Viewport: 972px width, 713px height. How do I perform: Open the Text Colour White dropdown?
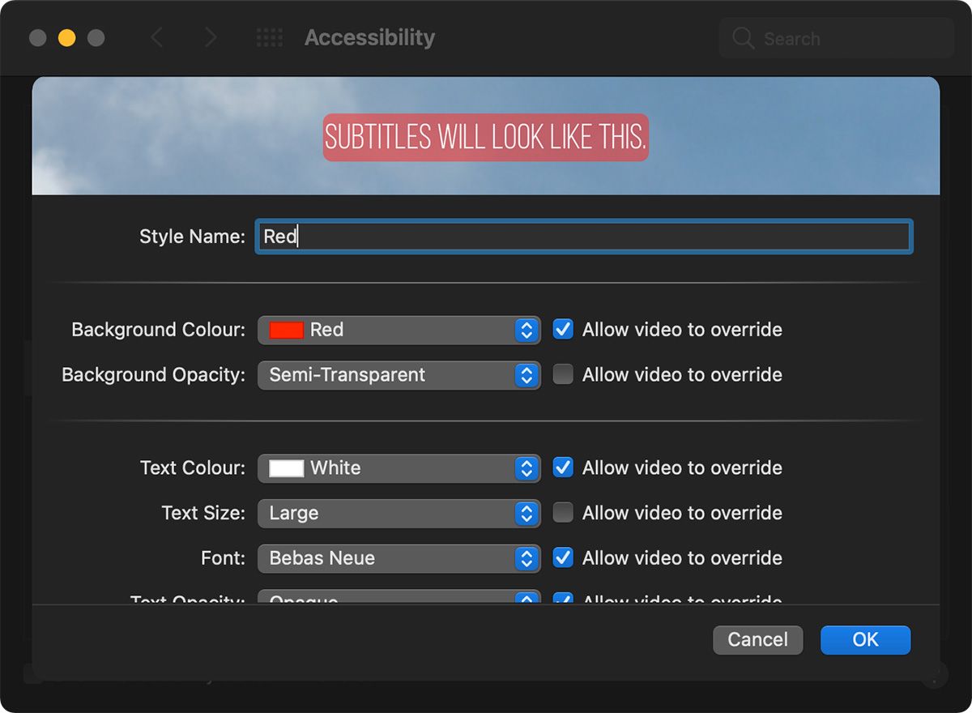click(x=399, y=468)
